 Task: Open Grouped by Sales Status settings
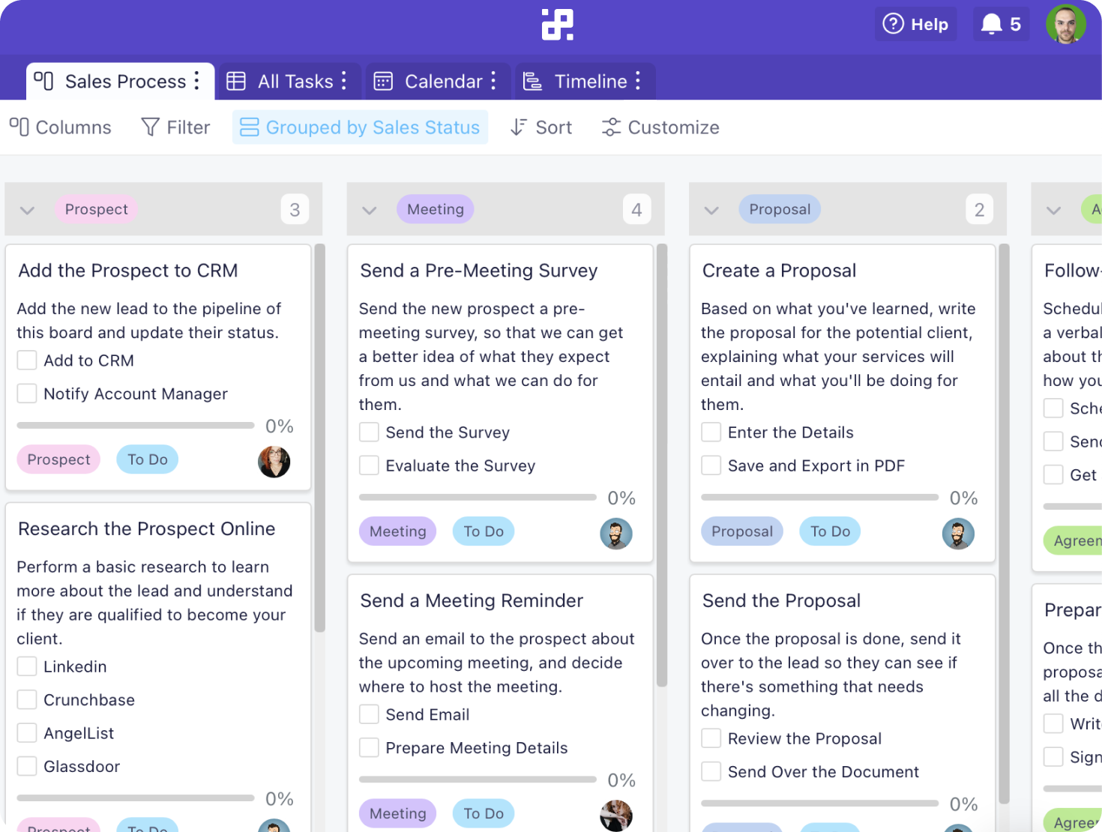[x=360, y=127]
